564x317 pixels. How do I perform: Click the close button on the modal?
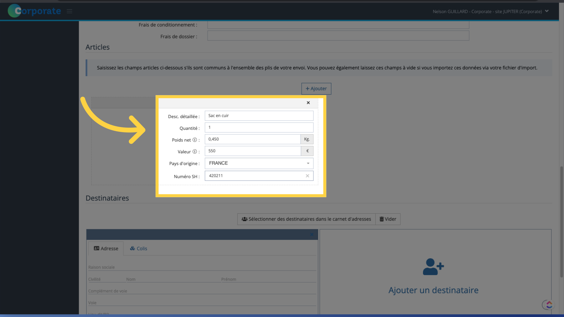coord(308,102)
